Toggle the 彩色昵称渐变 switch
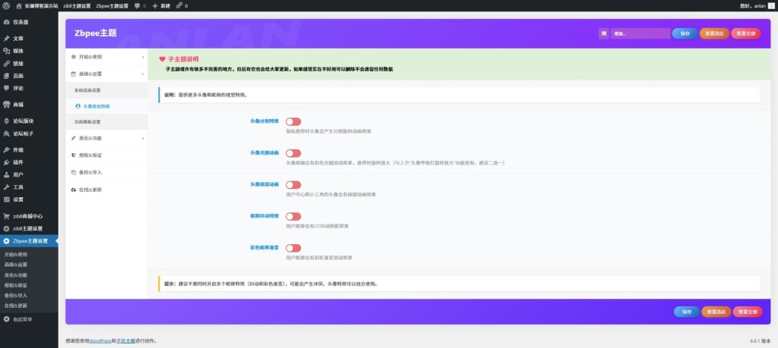This screenshot has height=348, width=778. [x=293, y=248]
